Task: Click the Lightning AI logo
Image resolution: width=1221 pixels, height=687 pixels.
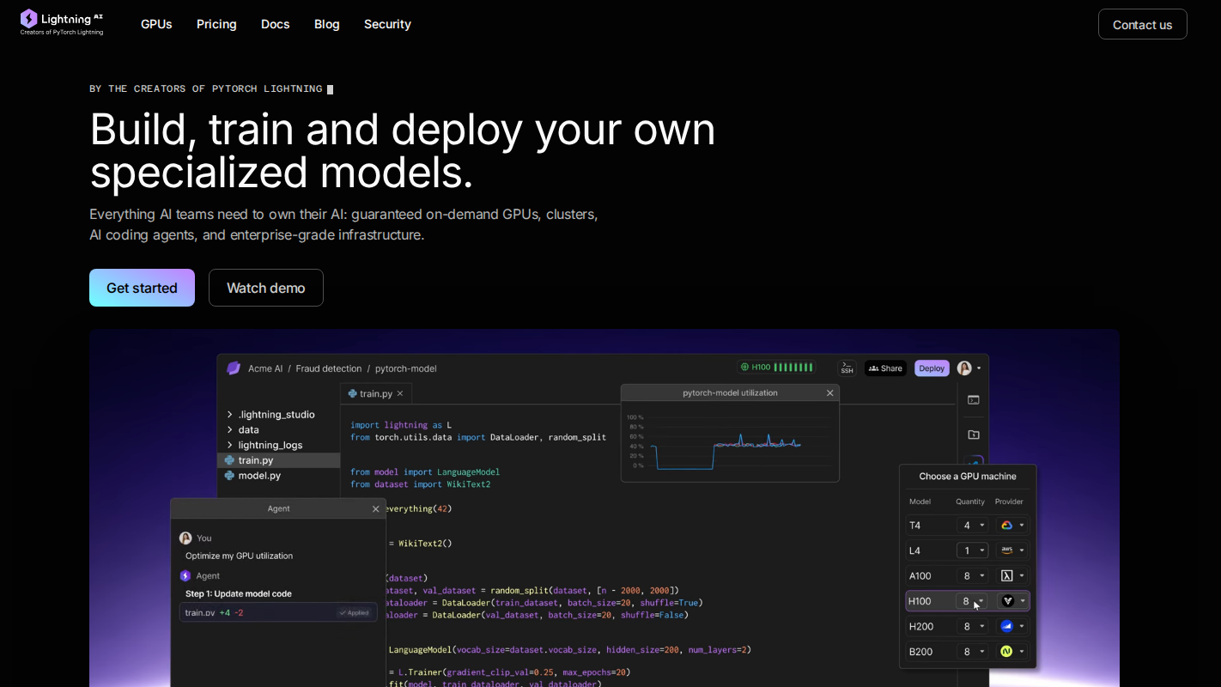Action: point(62,22)
